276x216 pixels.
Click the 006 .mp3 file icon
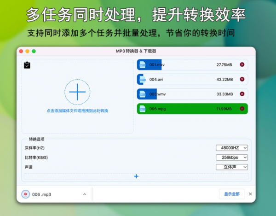25,194
